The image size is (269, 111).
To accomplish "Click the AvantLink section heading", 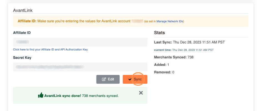I will [22, 10].
